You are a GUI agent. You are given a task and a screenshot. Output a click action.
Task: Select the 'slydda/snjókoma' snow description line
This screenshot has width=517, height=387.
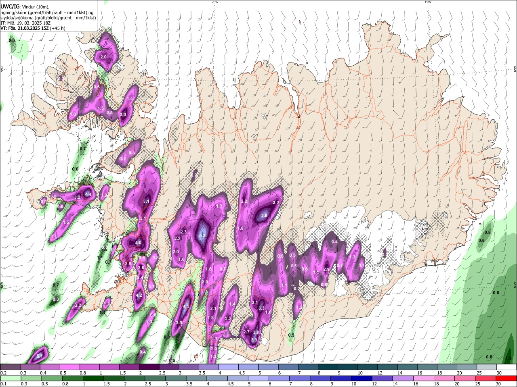(48, 18)
